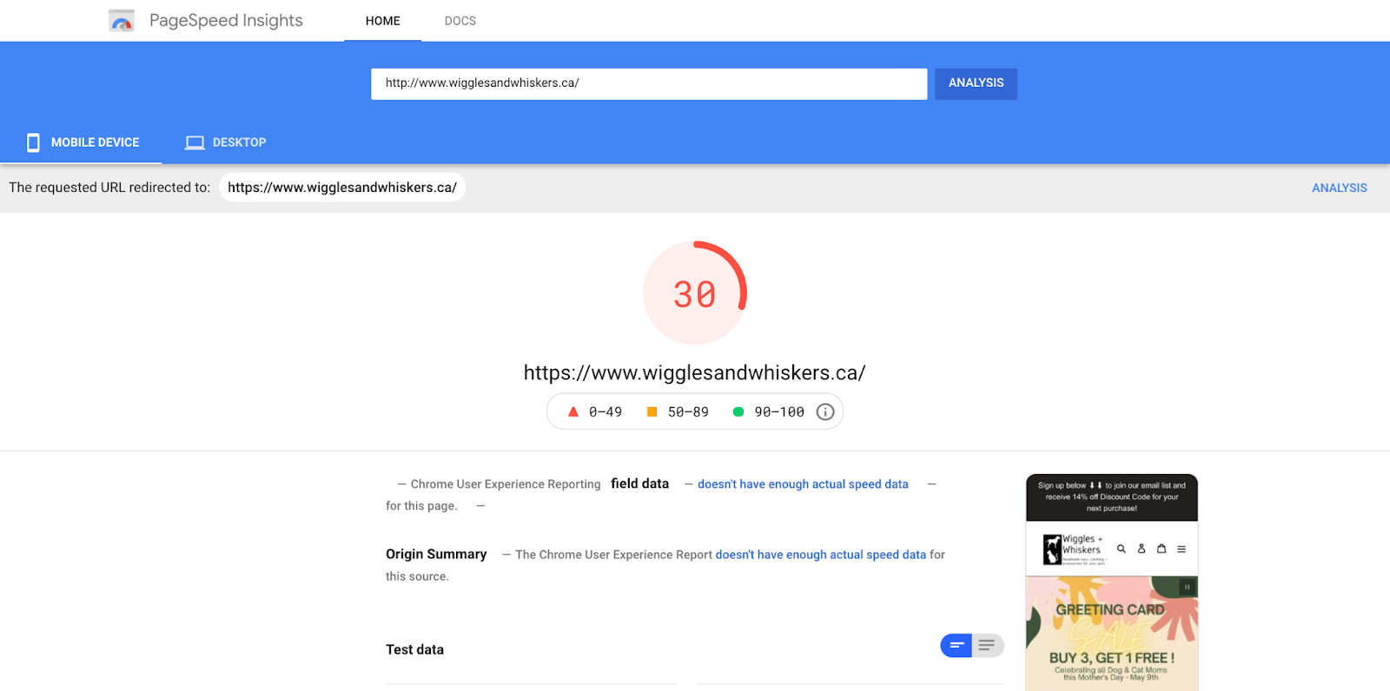This screenshot has width=1390, height=691.
Task: Open the DOCS tab
Action: pyautogui.click(x=460, y=21)
